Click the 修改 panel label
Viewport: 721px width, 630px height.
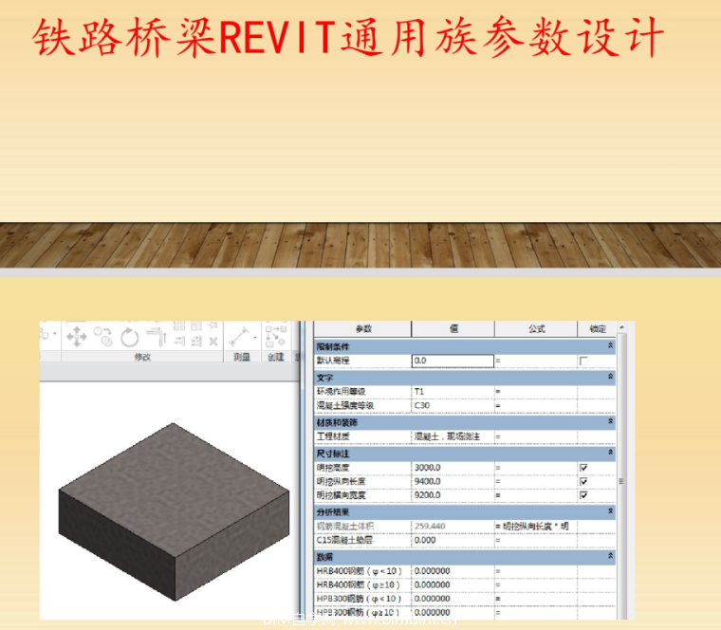click(x=142, y=357)
